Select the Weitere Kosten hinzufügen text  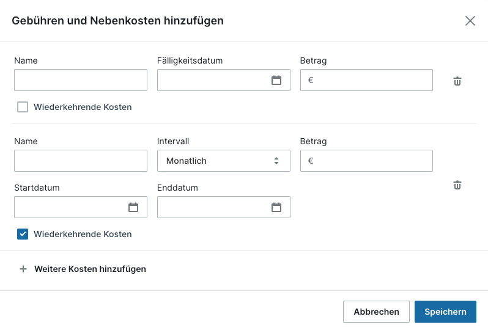[x=90, y=269]
